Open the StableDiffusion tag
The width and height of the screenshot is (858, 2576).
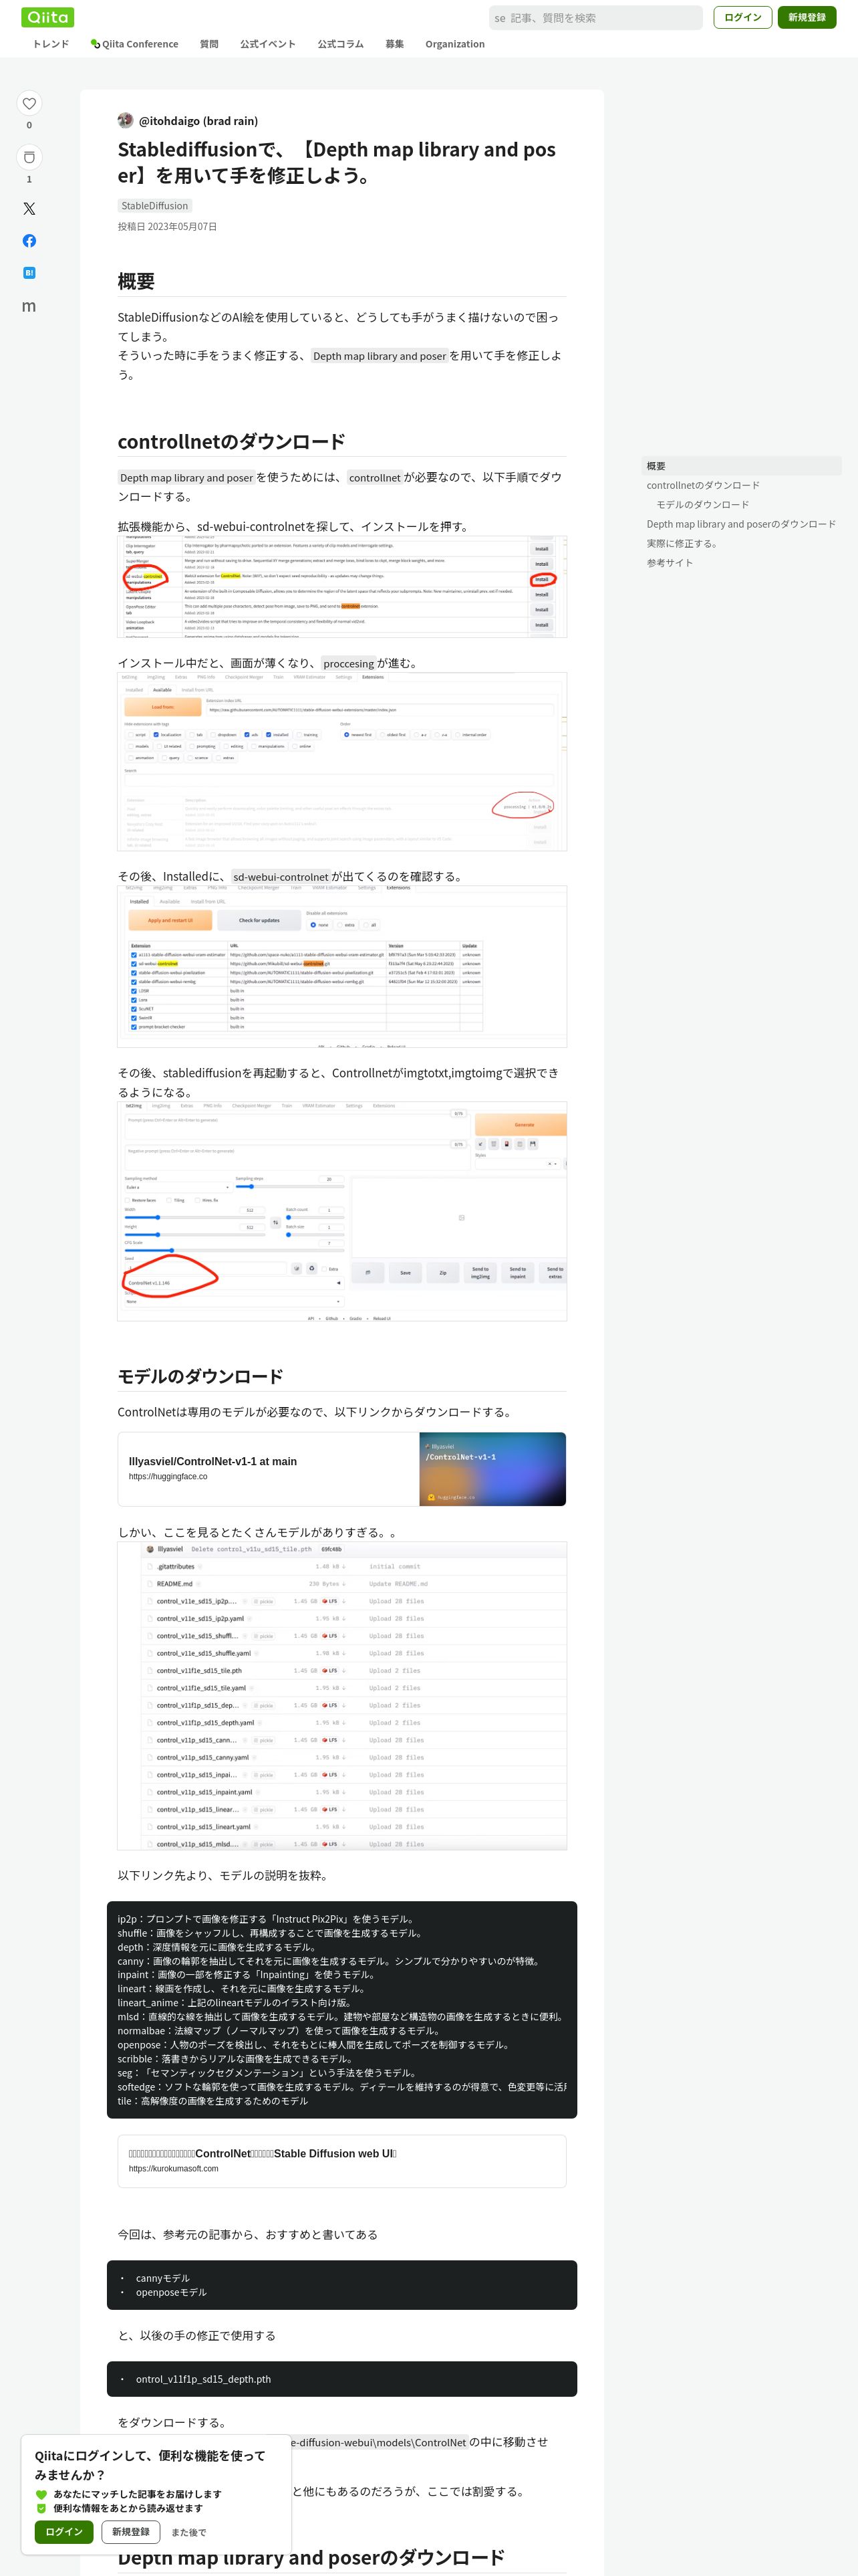[155, 206]
